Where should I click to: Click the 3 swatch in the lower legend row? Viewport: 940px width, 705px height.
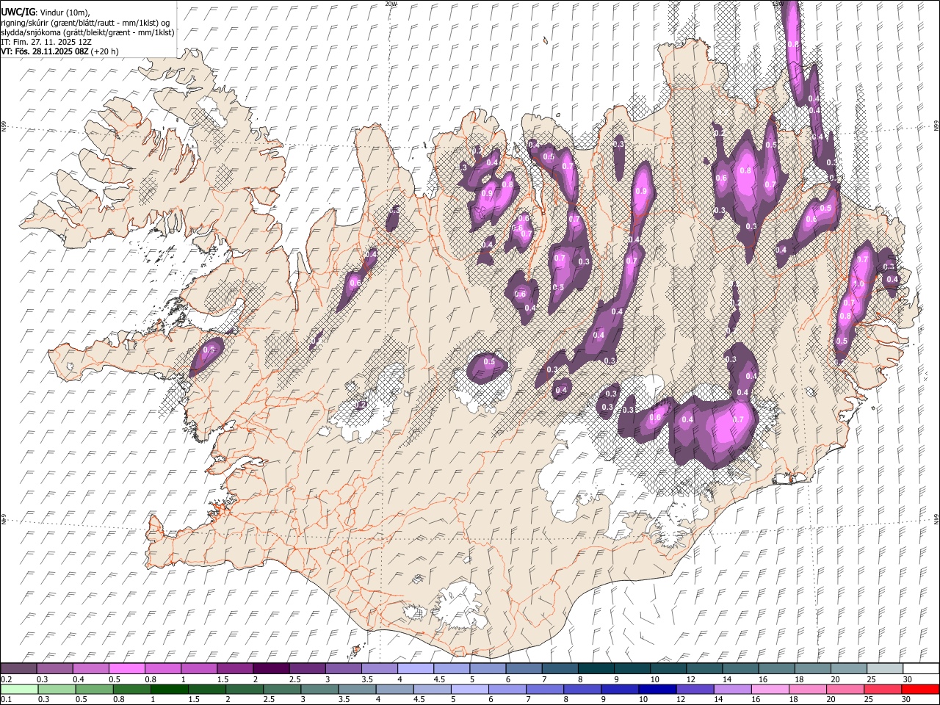tap(319, 689)
